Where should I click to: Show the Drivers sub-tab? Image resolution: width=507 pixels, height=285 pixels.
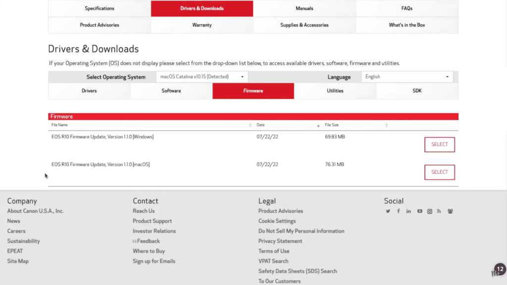pyautogui.click(x=89, y=91)
